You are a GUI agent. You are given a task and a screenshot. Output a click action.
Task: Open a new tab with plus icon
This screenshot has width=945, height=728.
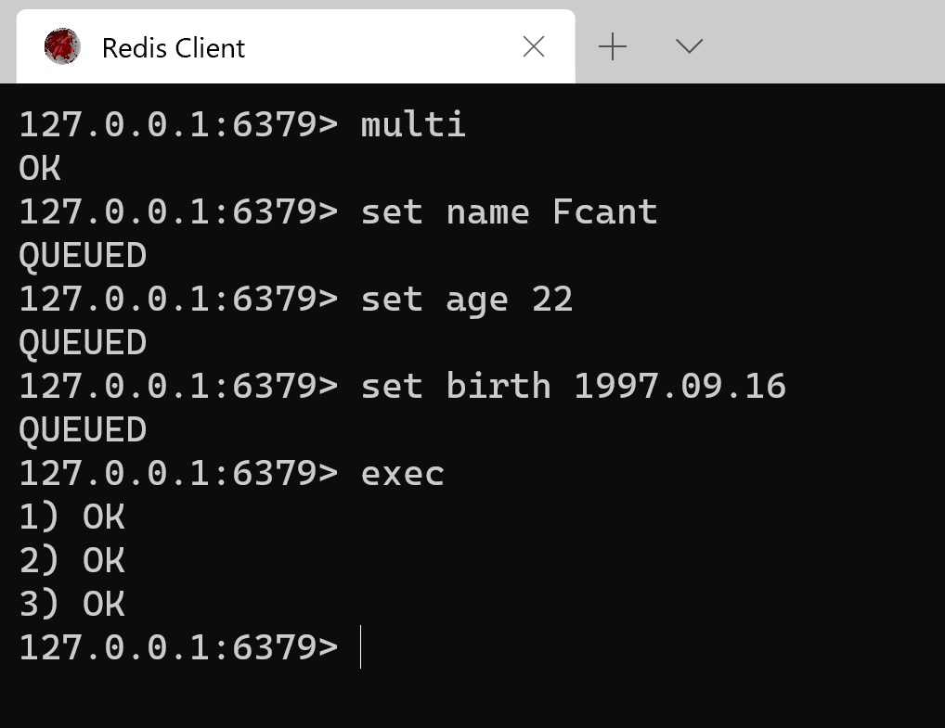tap(613, 46)
